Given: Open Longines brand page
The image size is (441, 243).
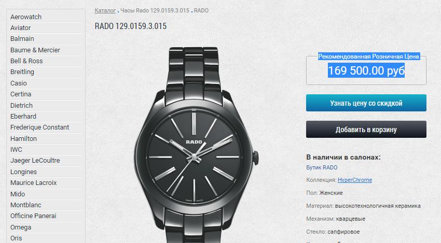Looking at the screenshot, I should [x=24, y=171].
